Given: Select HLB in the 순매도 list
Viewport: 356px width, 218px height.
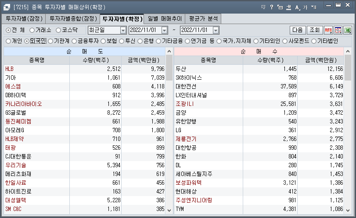Looking at the screenshot, I should [10, 69].
